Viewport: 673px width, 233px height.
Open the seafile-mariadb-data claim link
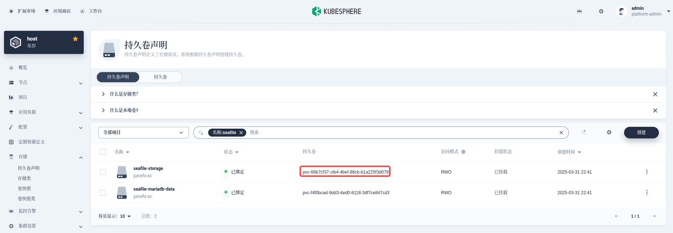coord(154,189)
